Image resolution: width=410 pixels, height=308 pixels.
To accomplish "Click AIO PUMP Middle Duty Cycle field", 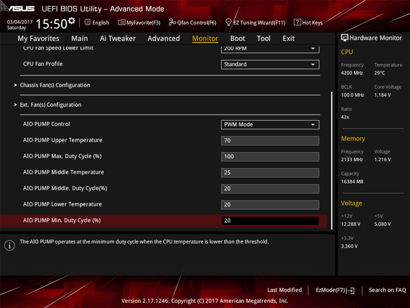I will tap(270, 189).
